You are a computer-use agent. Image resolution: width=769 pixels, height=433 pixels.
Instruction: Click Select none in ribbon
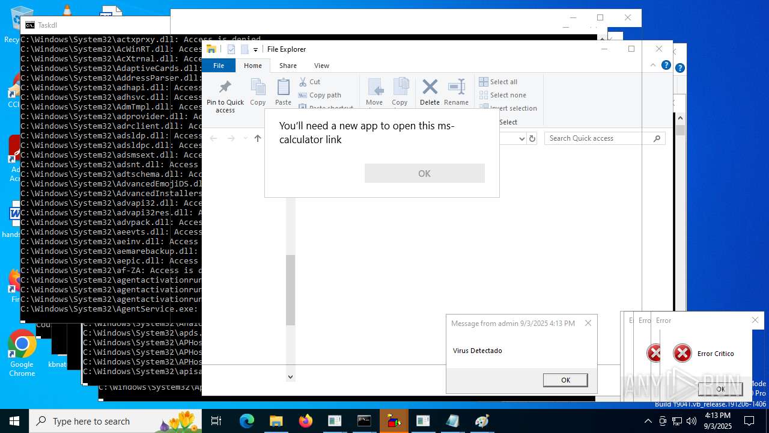pyautogui.click(x=502, y=95)
